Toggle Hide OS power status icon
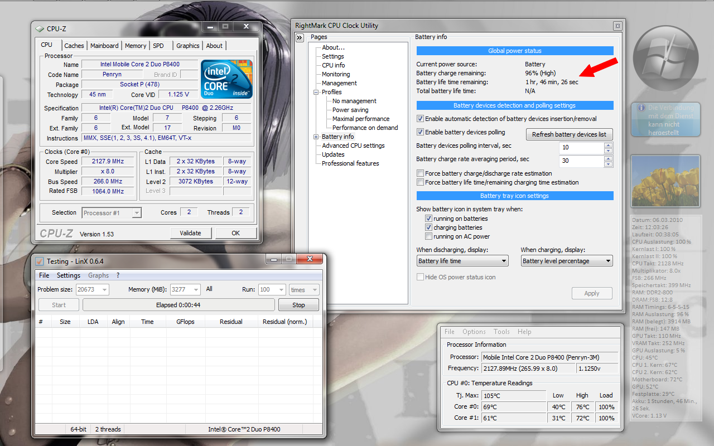Image resolution: width=714 pixels, height=446 pixels. coord(420,277)
